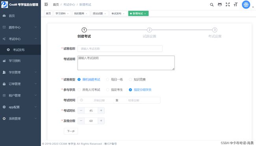Increase 考试时长 with plus button

point(101,111)
